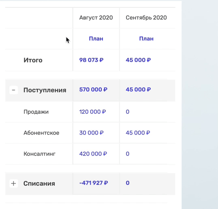
Task: Select the Продажи row label
Action: 36,112
